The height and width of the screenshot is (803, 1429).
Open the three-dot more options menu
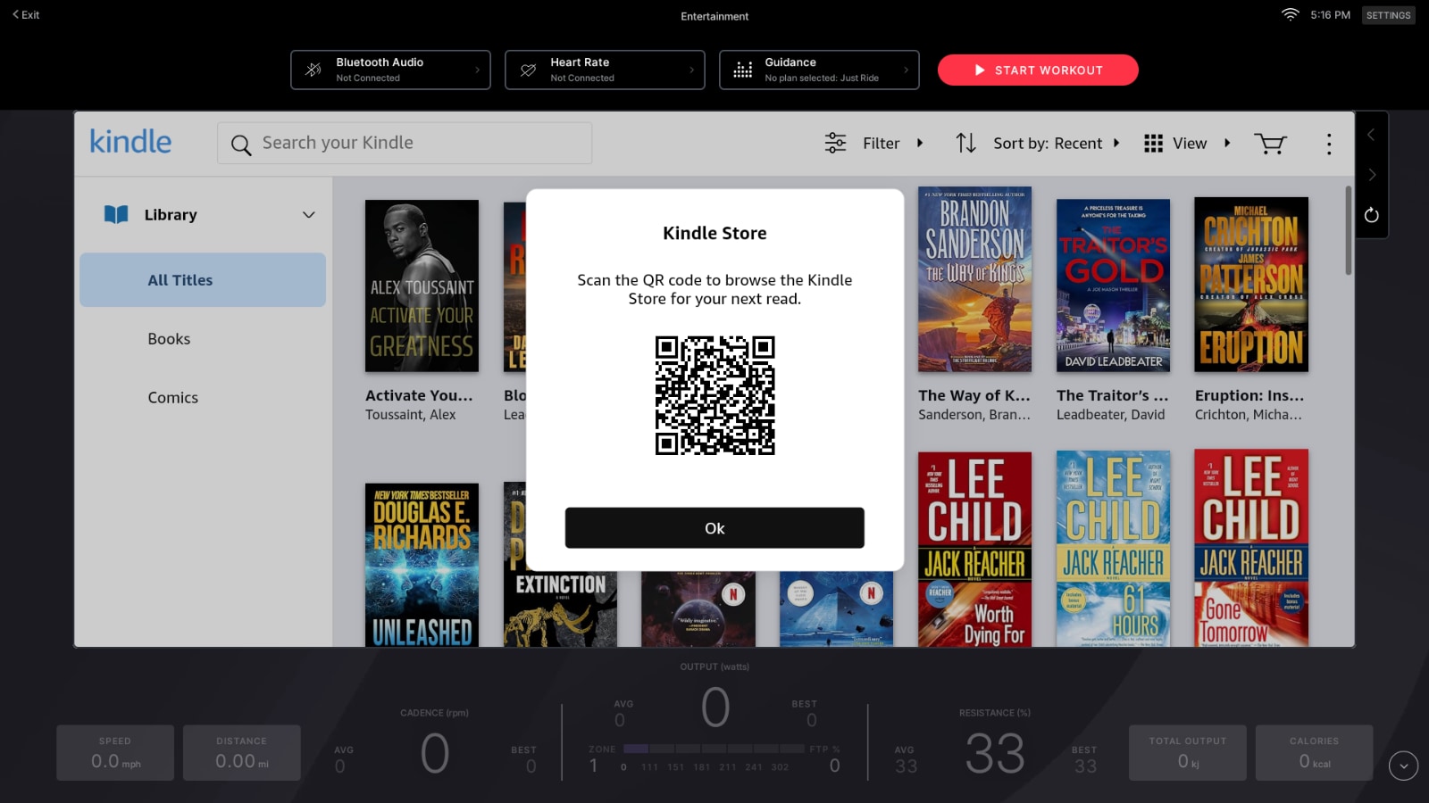[x=1329, y=144]
